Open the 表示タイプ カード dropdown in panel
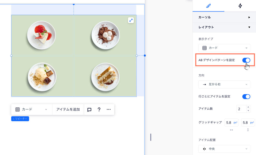Viewport: 256px width, 155px height. (x=224, y=48)
